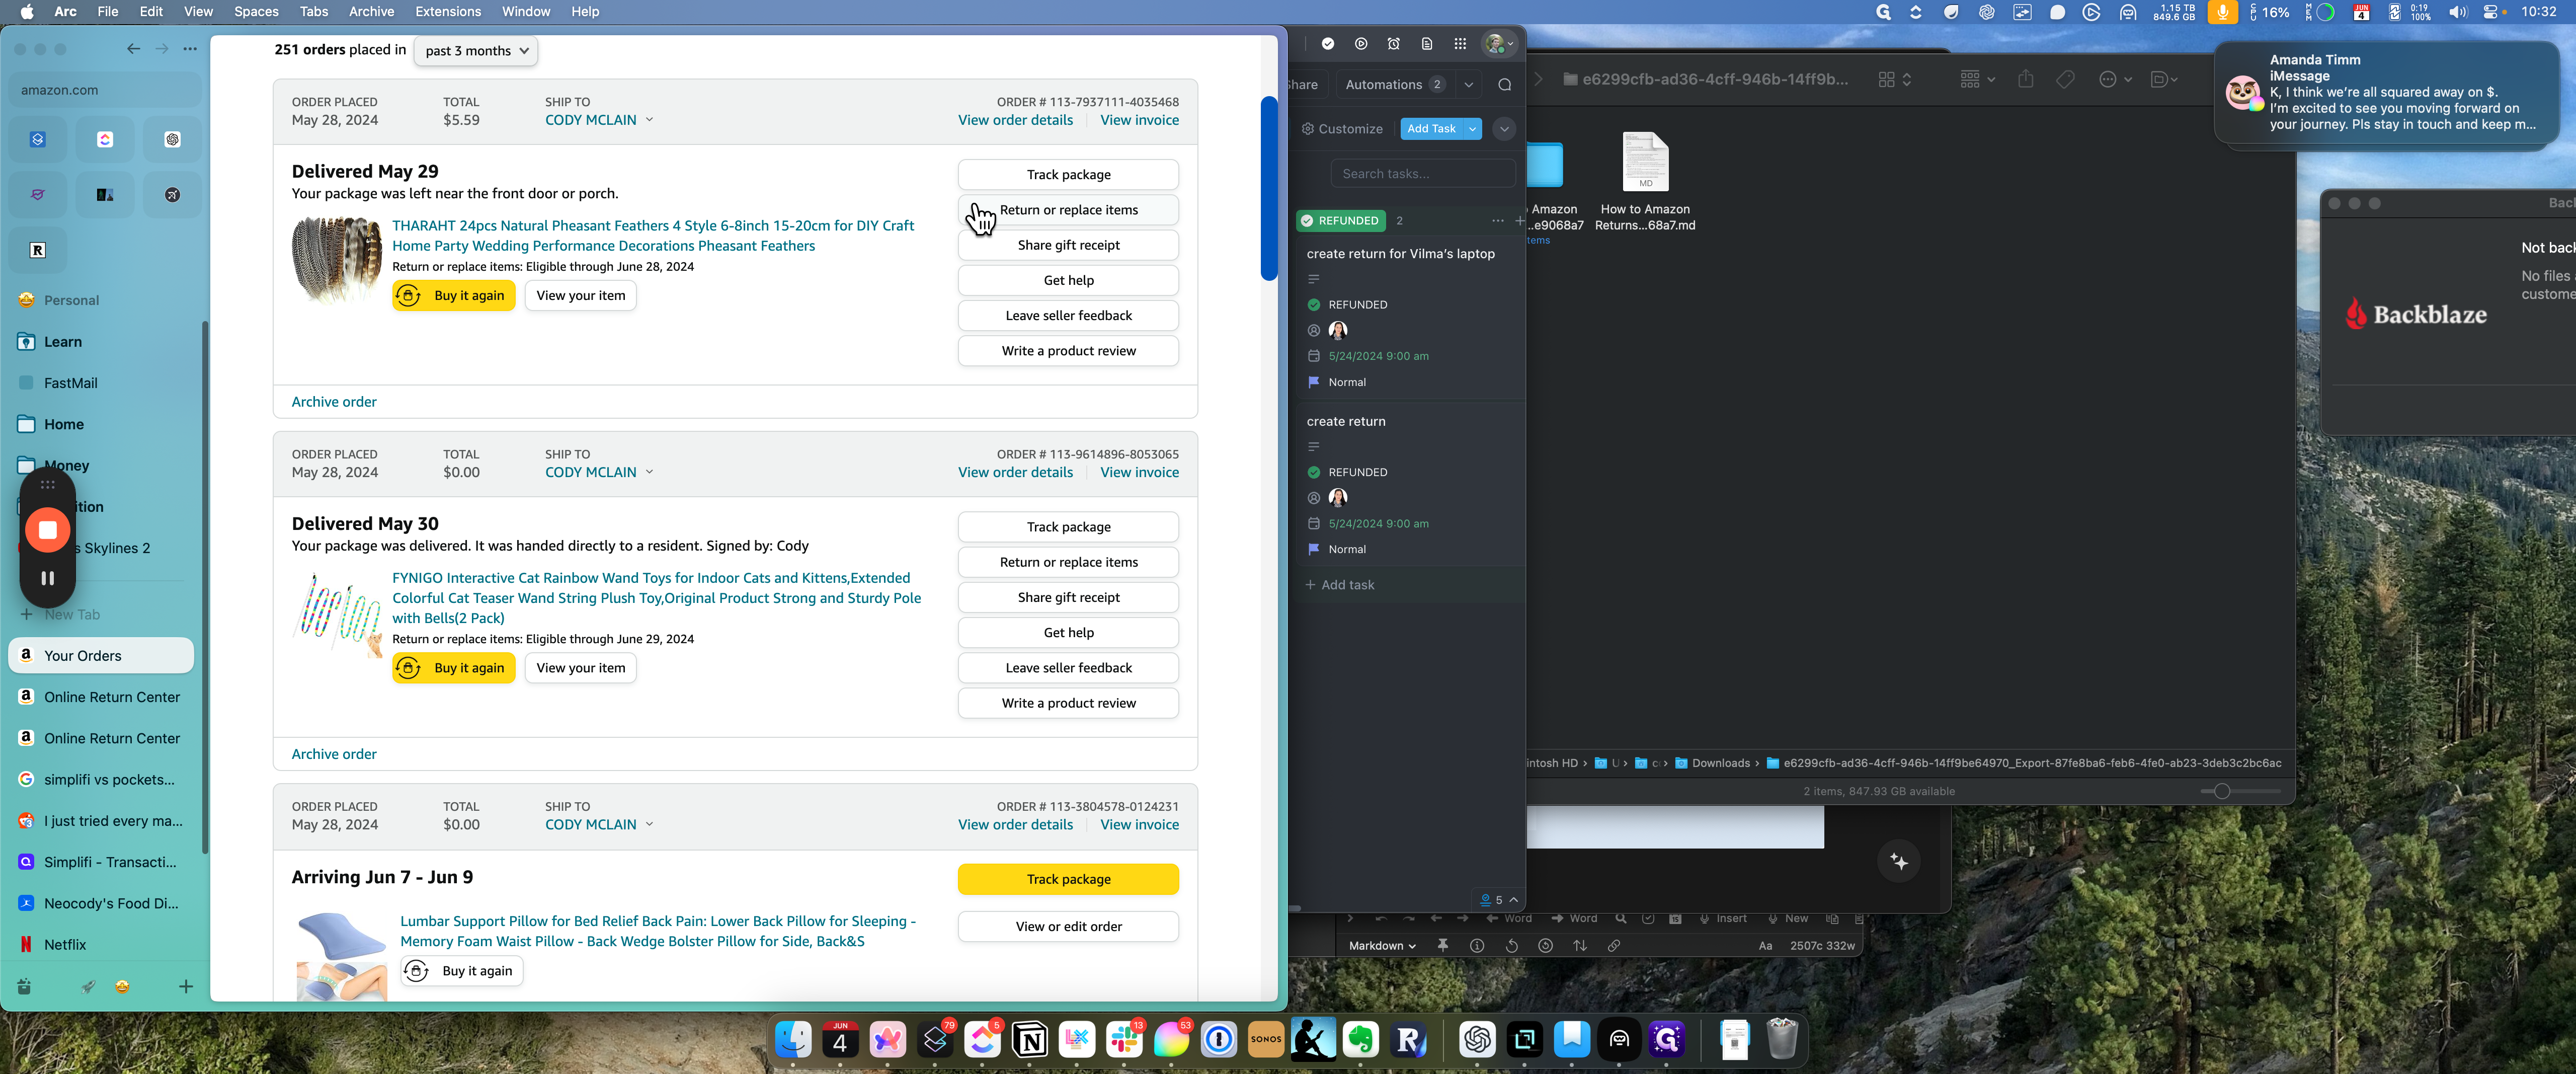Click Arc back navigation arrow

133,49
